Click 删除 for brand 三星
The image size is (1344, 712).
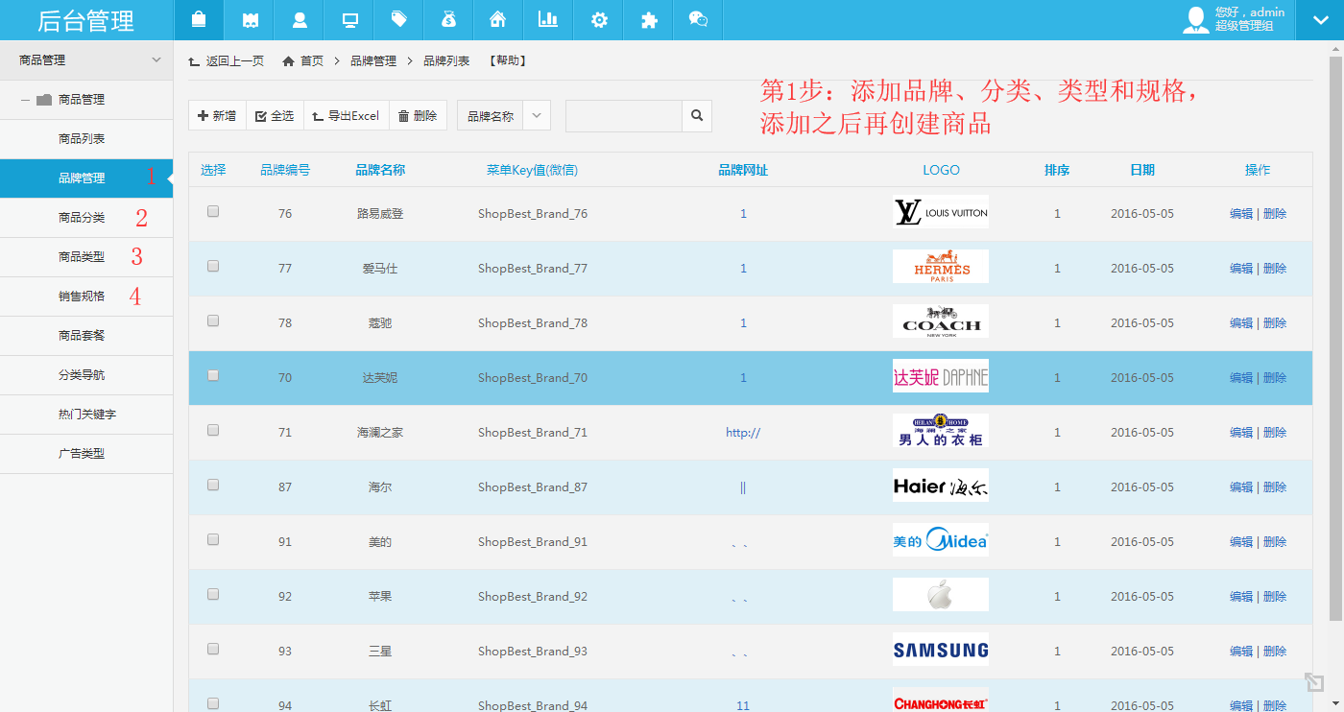(1275, 651)
